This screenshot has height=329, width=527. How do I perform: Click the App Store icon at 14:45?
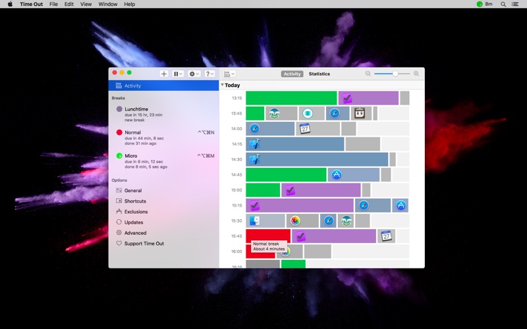click(337, 174)
